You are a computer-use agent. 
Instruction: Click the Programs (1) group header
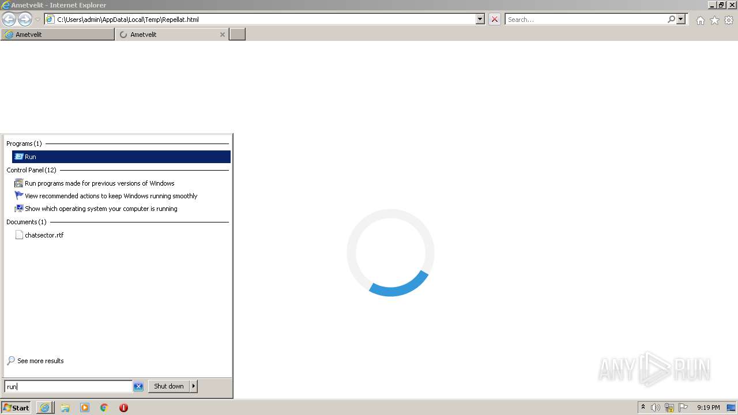(24, 144)
